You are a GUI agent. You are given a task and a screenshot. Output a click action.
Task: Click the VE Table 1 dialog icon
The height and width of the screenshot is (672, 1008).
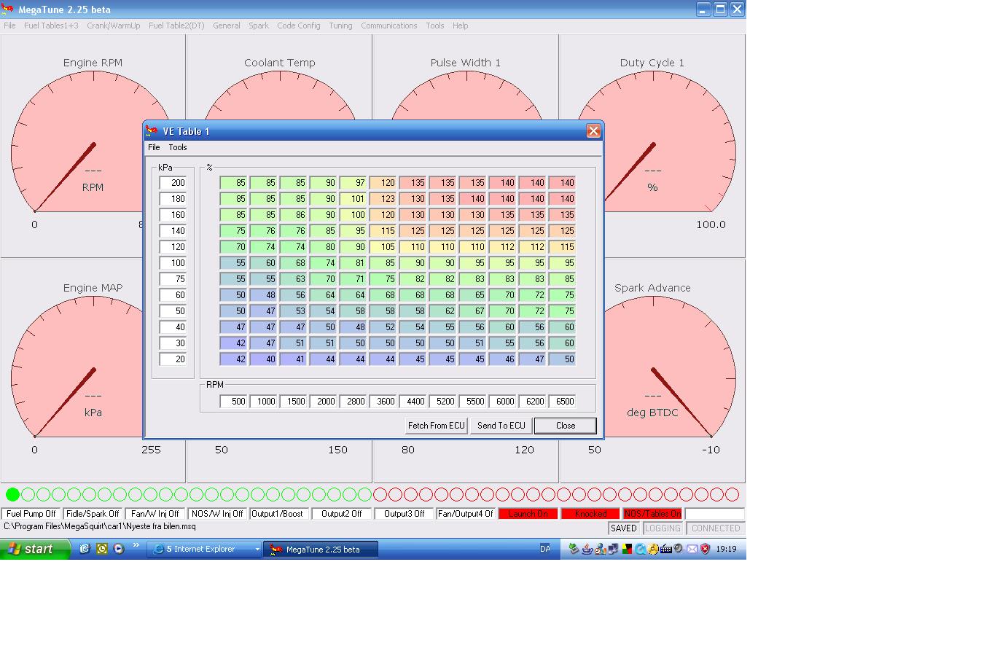[152, 131]
